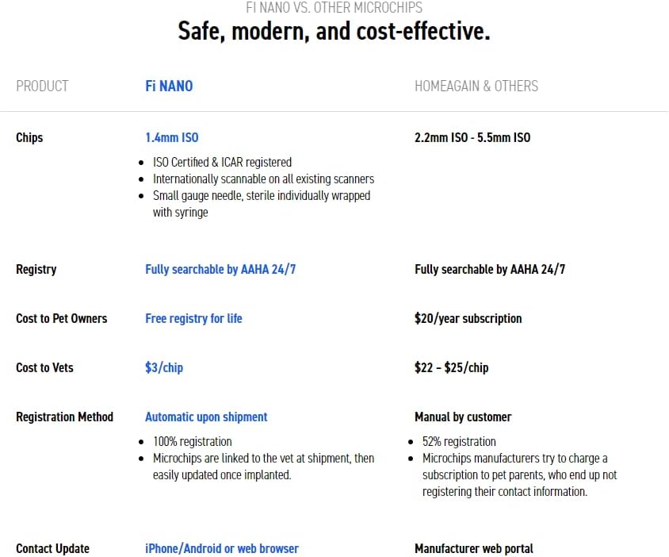Click Manual by customer text

(463, 417)
